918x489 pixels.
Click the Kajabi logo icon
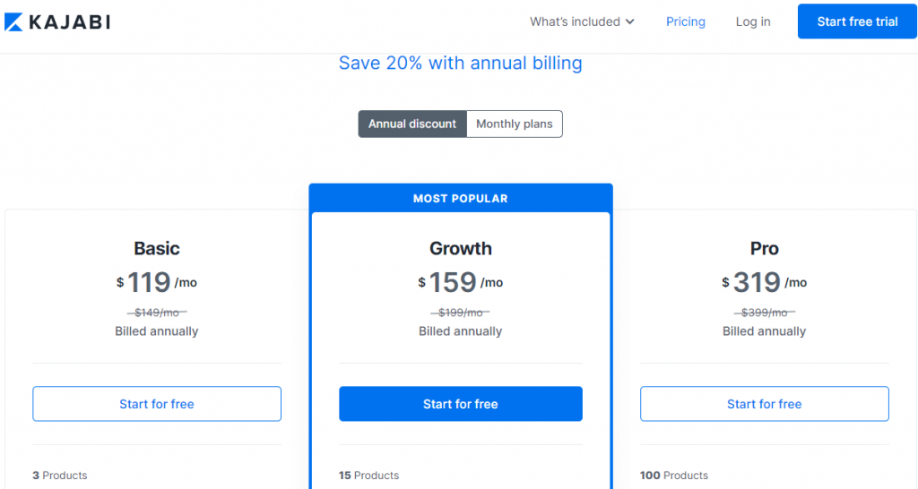[x=13, y=21]
